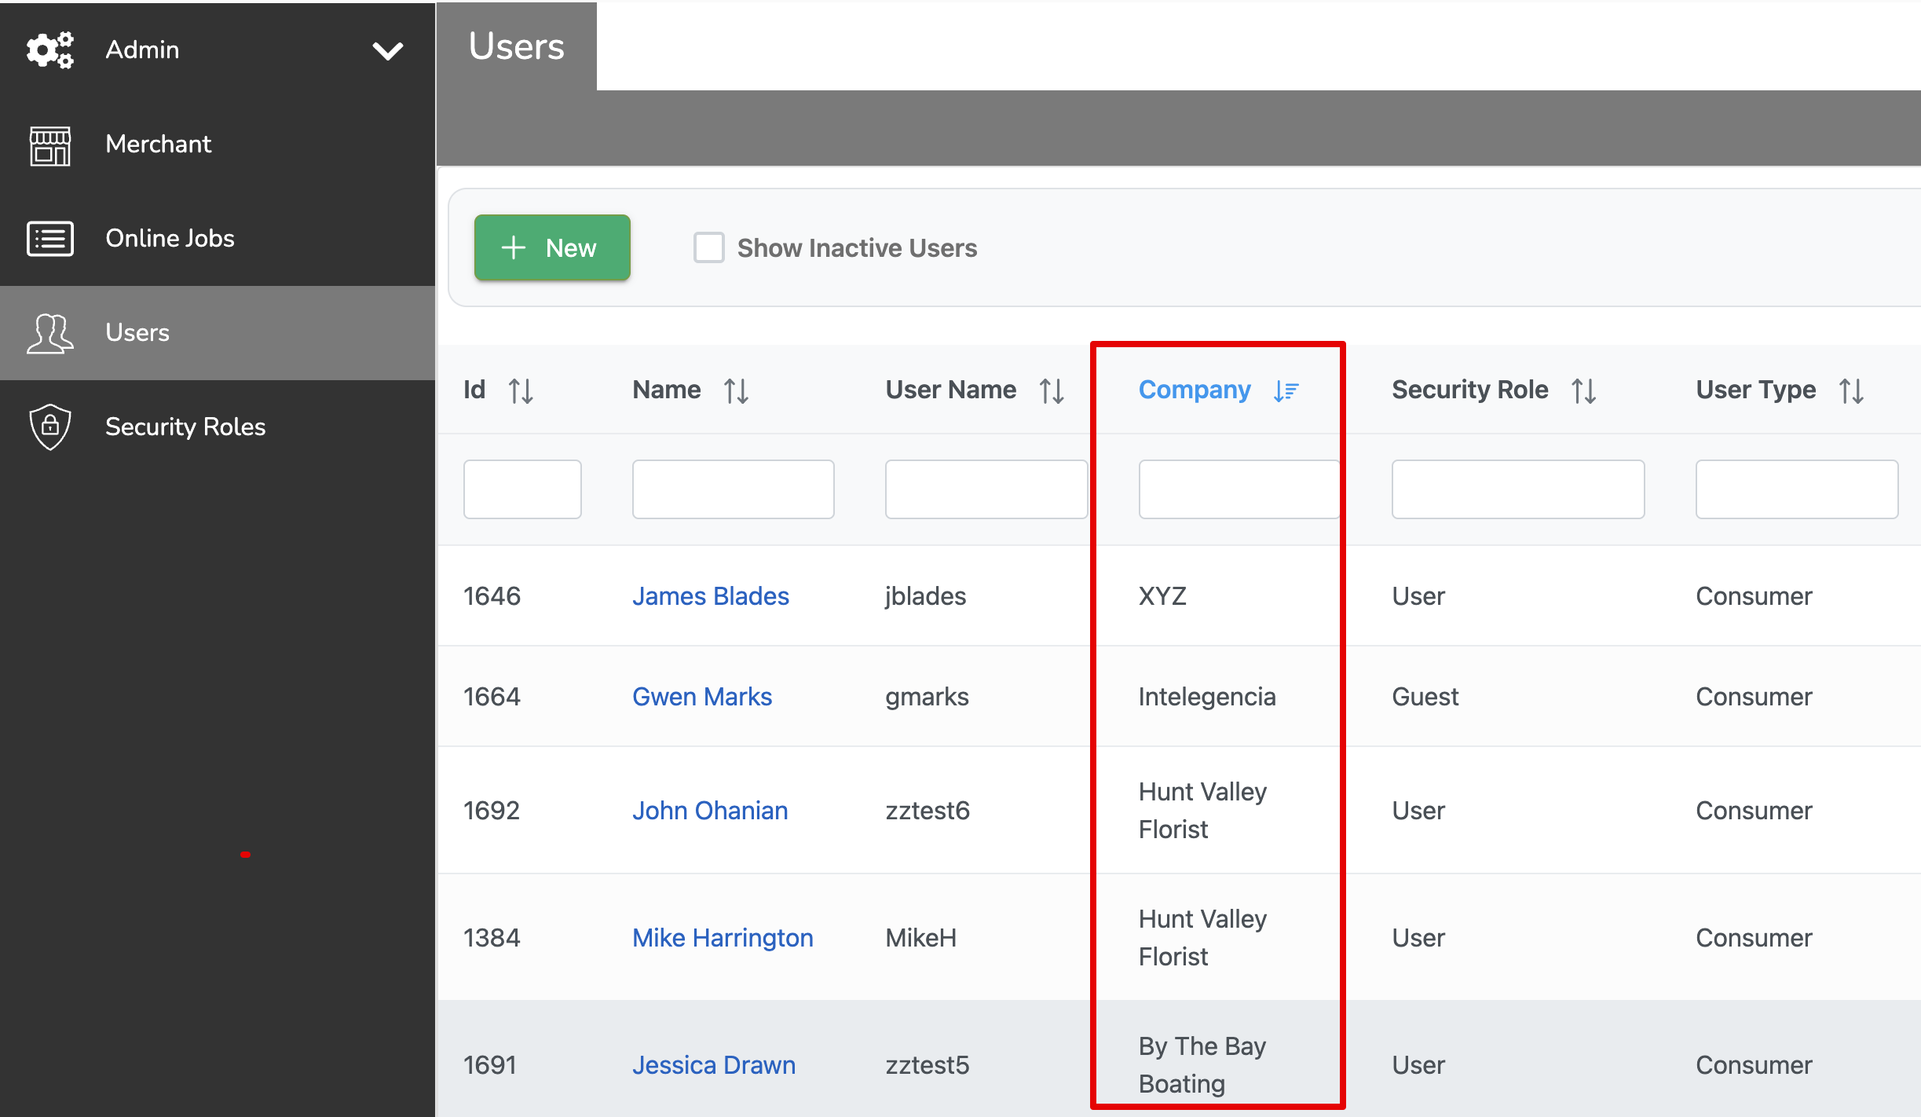Screen dimensions: 1921x1117
Task: Click the Admin gears icon
Action: pos(49,49)
